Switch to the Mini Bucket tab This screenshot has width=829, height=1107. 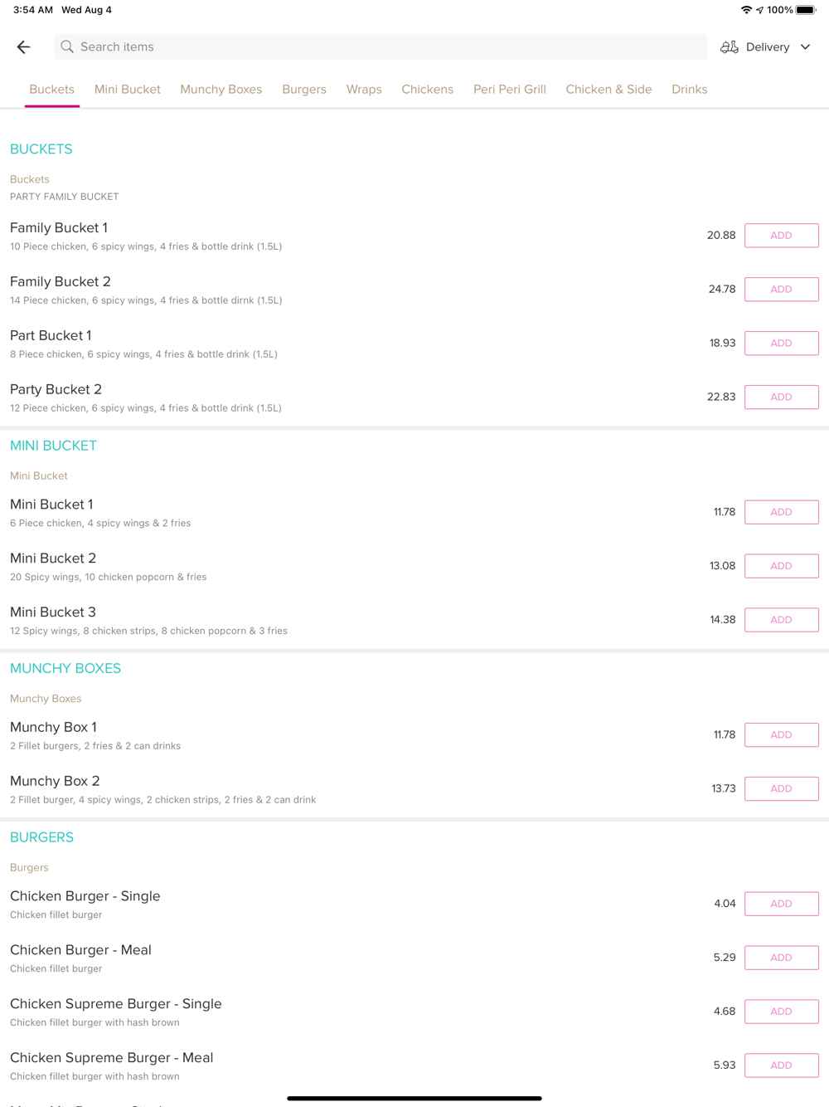coord(128,90)
